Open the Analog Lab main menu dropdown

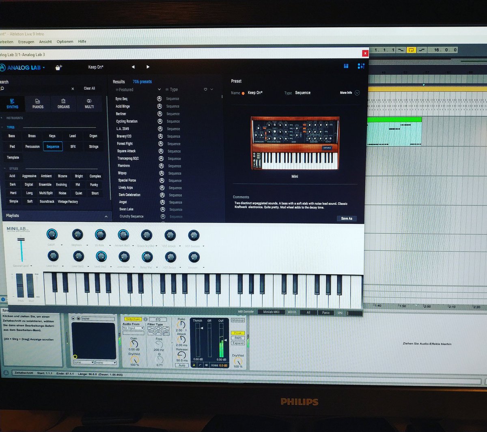44,68
